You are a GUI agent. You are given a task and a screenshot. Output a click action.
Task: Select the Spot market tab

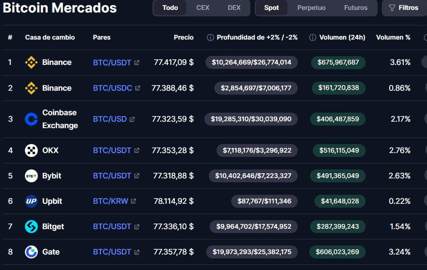pos(271,8)
